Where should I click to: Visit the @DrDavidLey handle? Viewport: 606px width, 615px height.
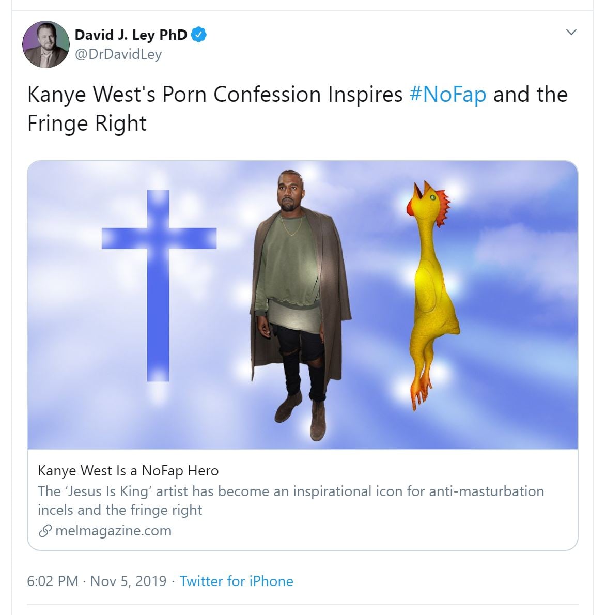[x=118, y=54]
